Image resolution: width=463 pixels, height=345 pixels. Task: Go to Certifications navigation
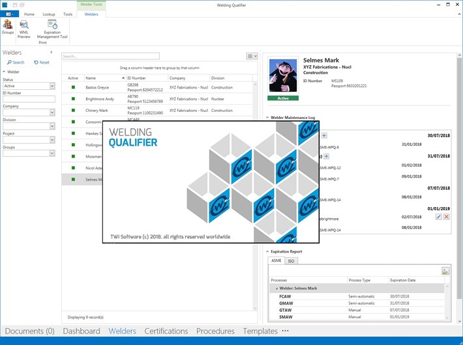tap(166, 331)
